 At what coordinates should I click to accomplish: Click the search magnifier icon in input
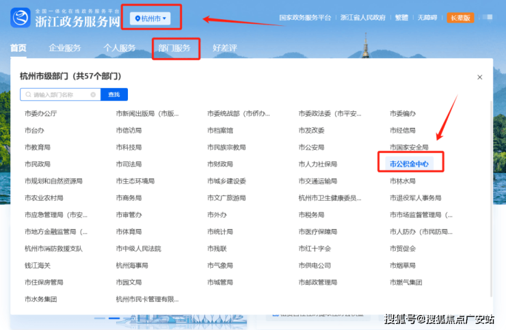27,95
